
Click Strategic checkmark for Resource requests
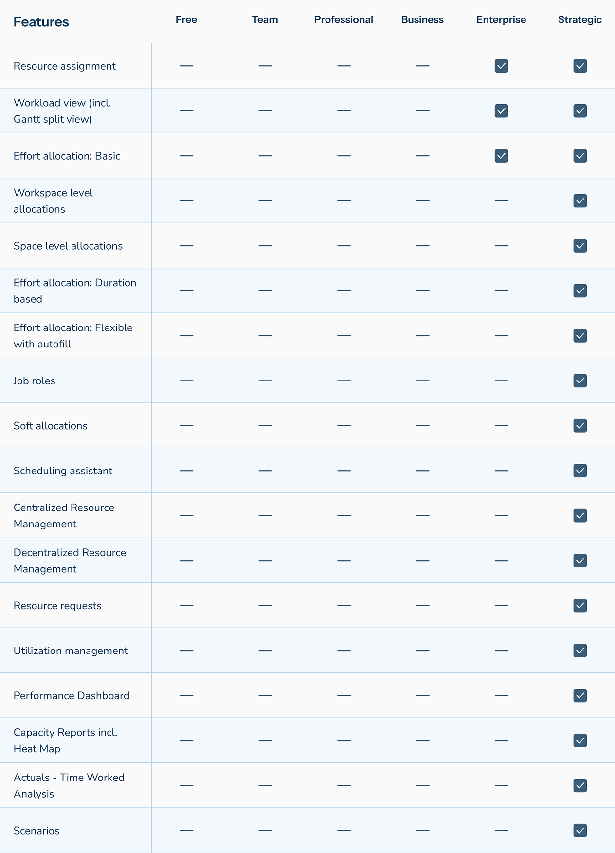click(580, 605)
